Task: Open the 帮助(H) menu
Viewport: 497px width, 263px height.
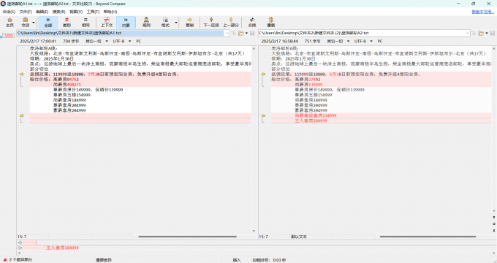Action: click(x=110, y=12)
